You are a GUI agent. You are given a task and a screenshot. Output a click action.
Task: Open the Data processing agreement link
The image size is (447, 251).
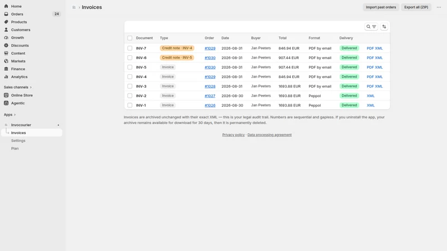pyautogui.click(x=269, y=135)
